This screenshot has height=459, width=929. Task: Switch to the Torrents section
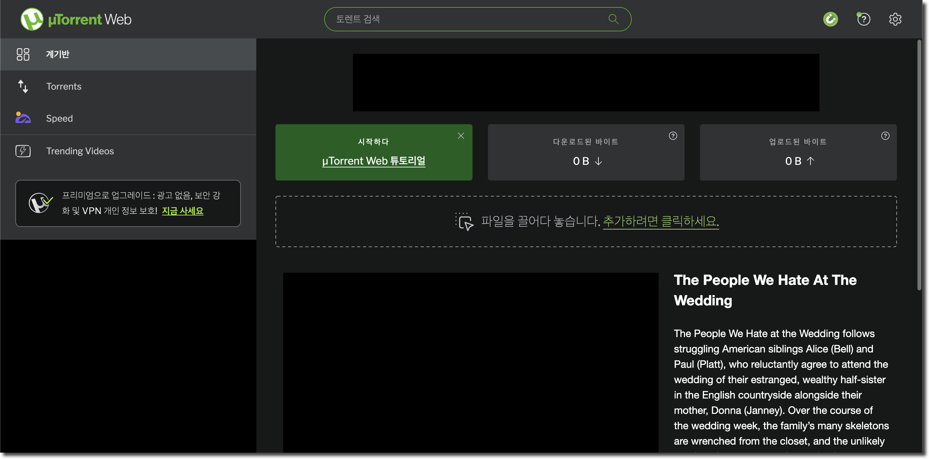(63, 86)
